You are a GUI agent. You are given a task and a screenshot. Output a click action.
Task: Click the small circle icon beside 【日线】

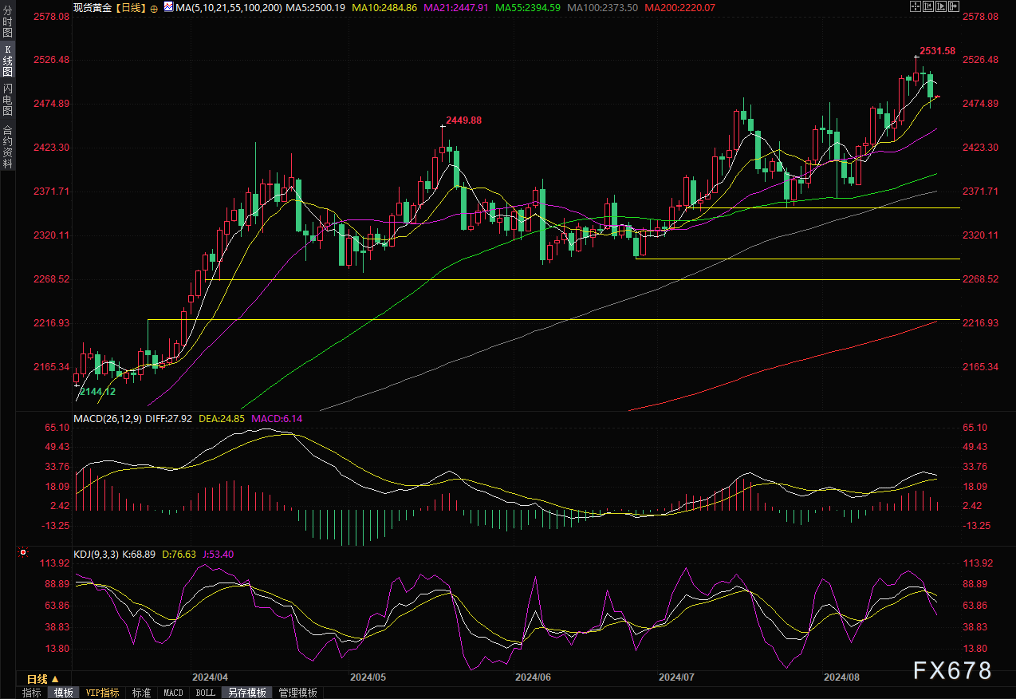(x=154, y=7)
